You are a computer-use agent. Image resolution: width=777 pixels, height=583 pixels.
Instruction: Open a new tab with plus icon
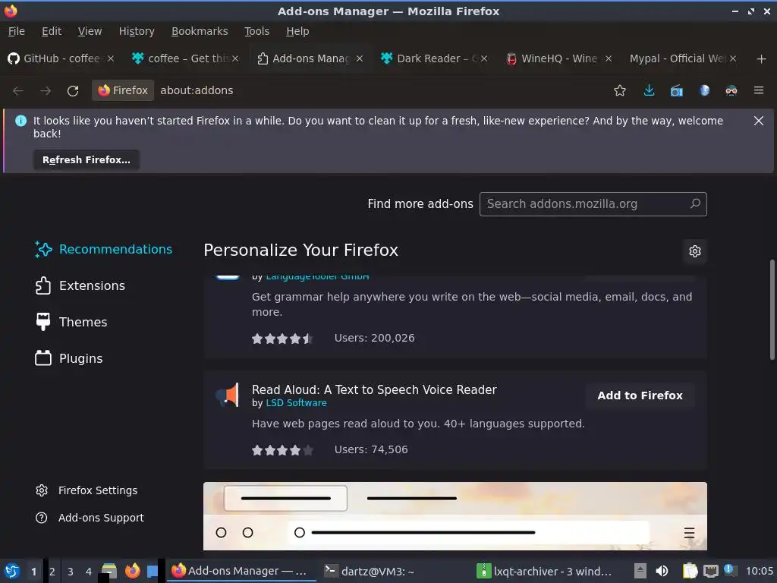762,59
